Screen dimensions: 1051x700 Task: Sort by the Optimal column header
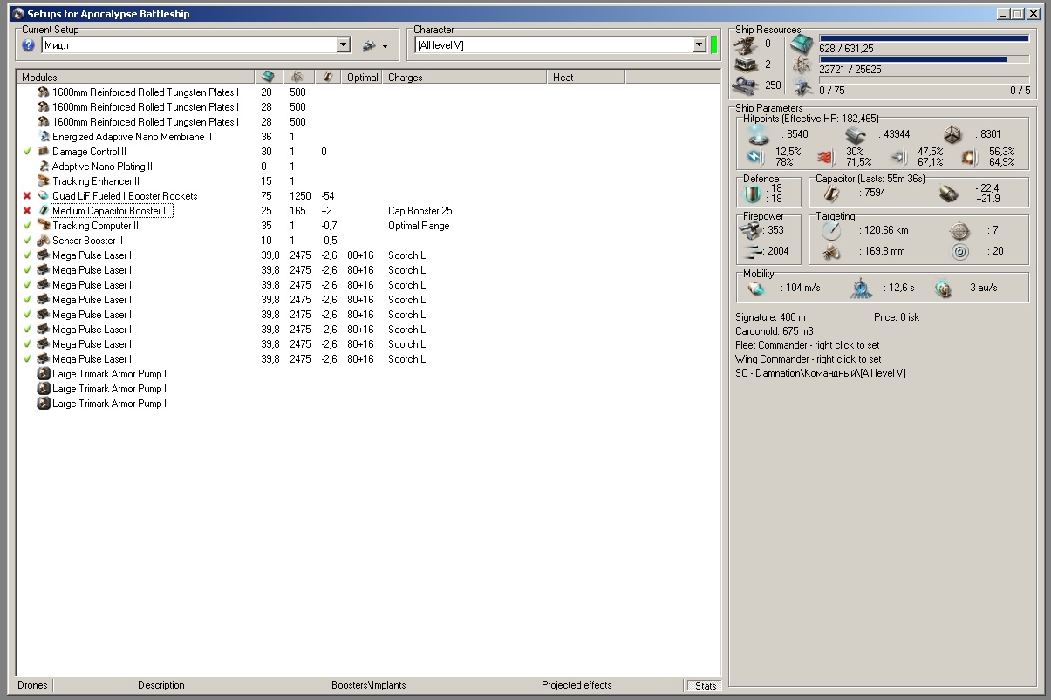(x=362, y=77)
